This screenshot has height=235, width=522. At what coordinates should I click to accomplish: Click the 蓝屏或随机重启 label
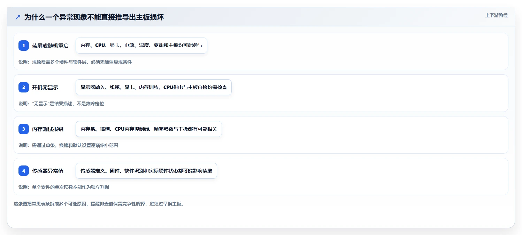[50, 46]
